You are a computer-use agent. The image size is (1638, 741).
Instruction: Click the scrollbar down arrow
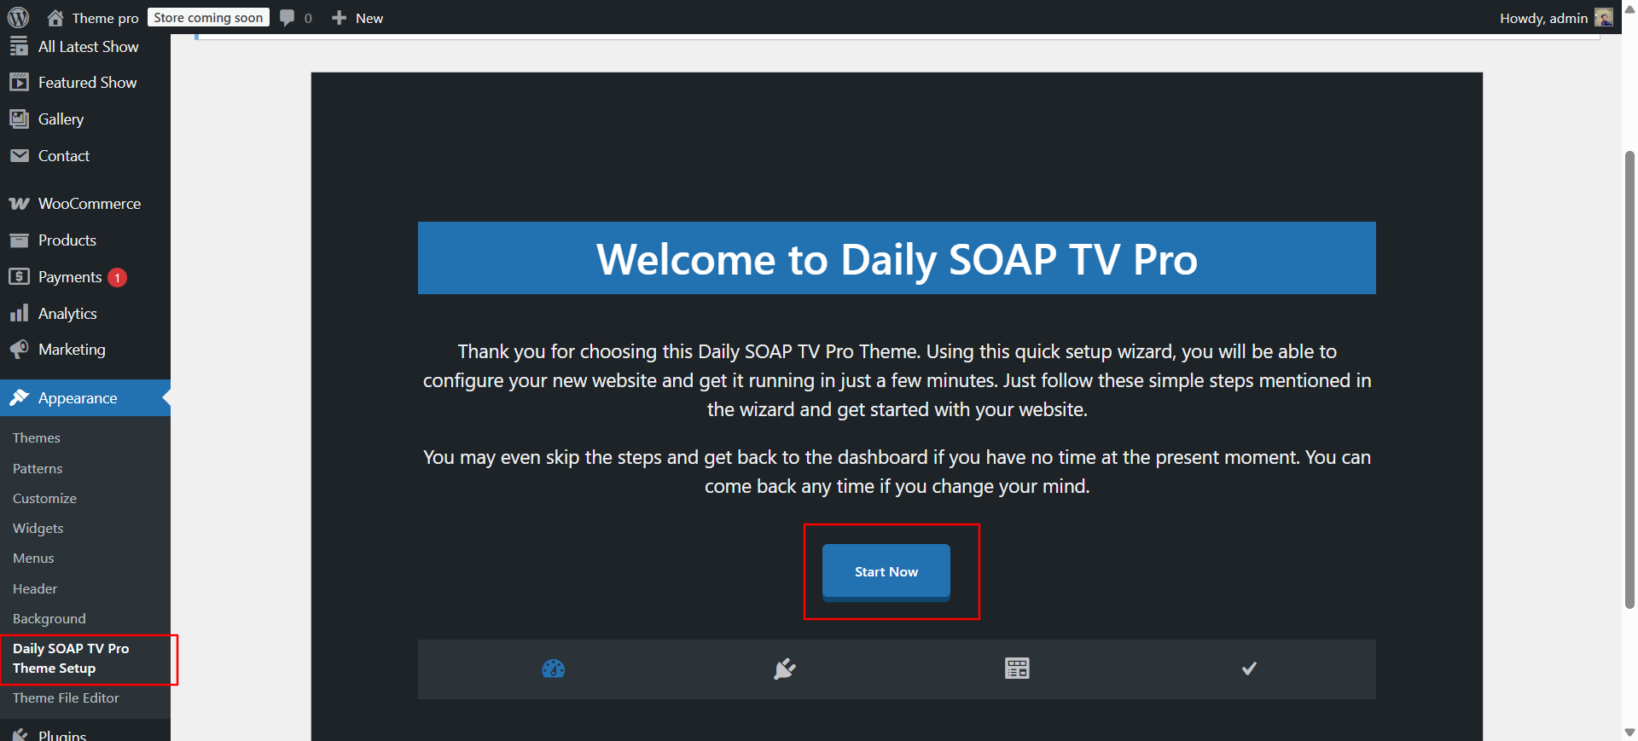(1630, 732)
